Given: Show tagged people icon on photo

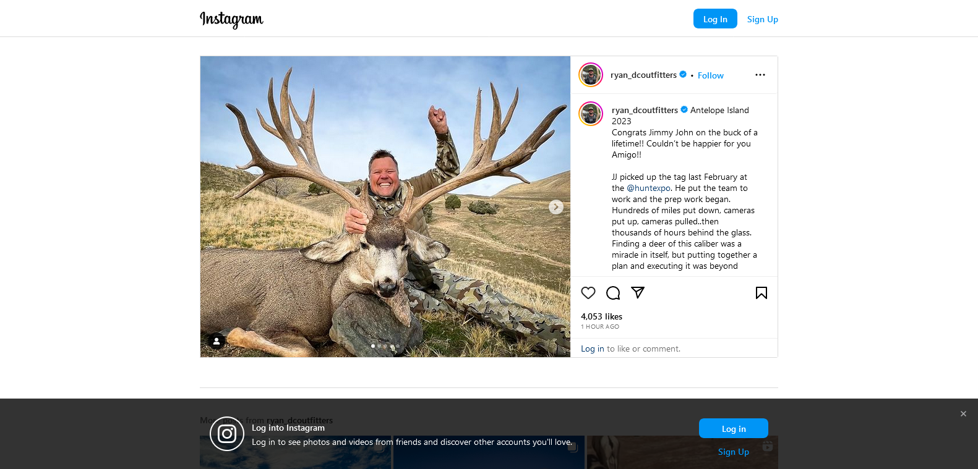Looking at the screenshot, I should [217, 341].
